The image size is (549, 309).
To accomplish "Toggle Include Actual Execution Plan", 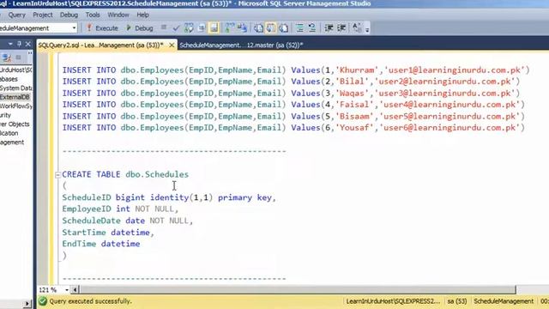I will (230, 28).
